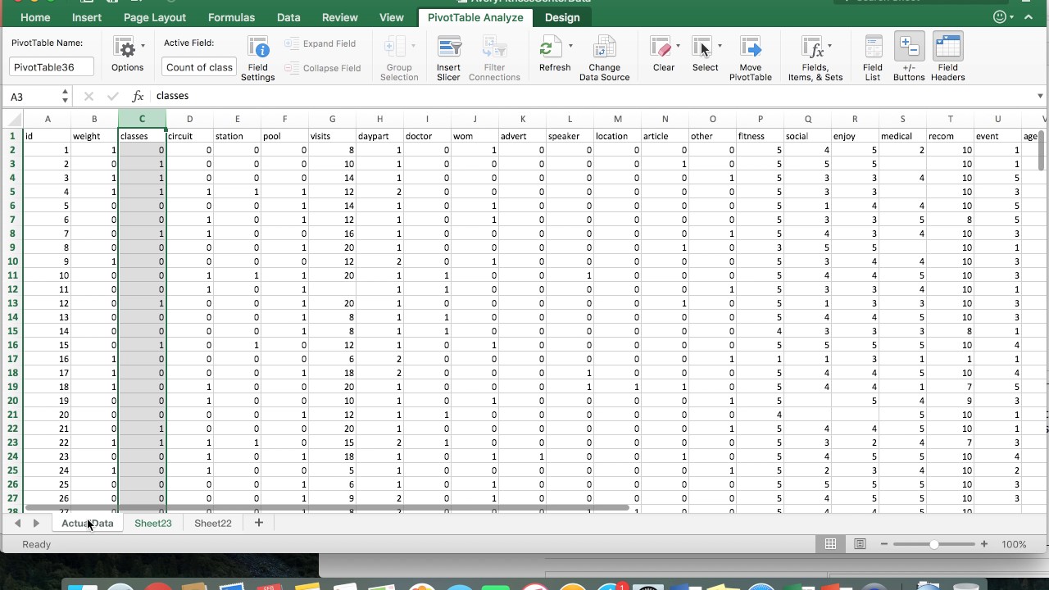1049x590 pixels.
Task: Open Field Settings dialog
Action: tap(257, 58)
